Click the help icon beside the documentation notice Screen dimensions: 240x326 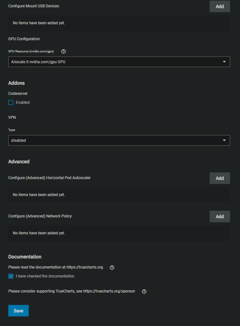[x=112, y=267]
